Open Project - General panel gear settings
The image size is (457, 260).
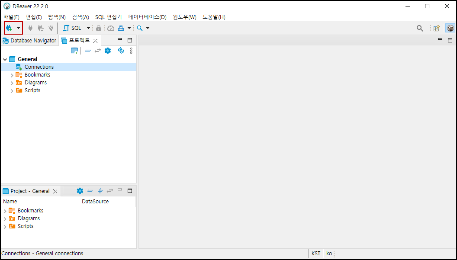(x=80, y=191)
